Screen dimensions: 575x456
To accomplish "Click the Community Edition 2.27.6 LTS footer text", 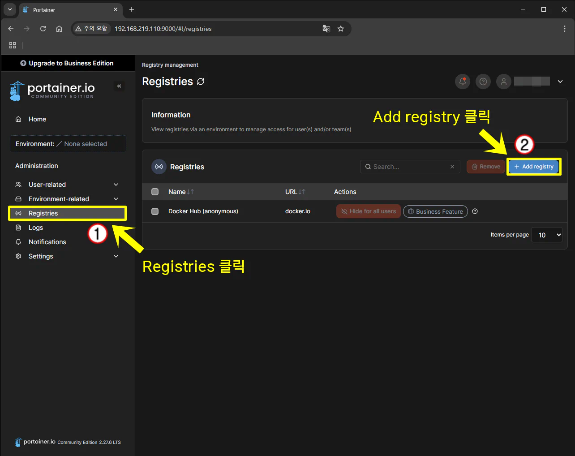I will pos(89,442).
